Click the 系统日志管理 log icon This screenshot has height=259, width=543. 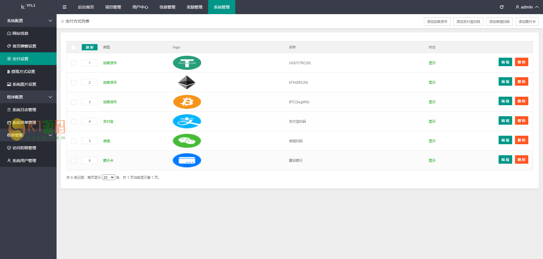tap(9, 110)
